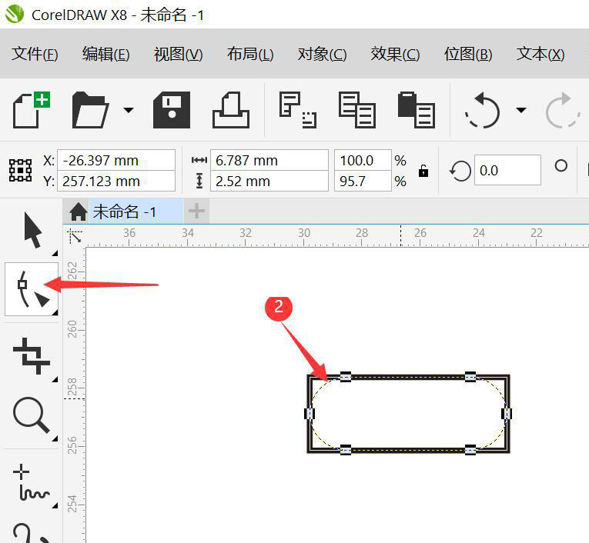This screenshot has height=543, width=589.
Task: Open the 文本(X) menu
Action: click(x=540, y=54)
